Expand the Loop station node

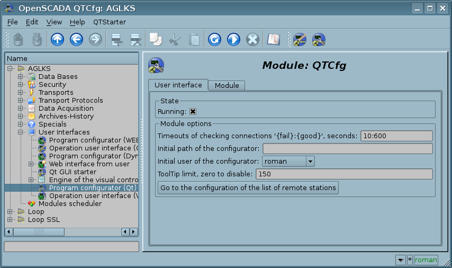pyautogui.click(x=10, y=212)
